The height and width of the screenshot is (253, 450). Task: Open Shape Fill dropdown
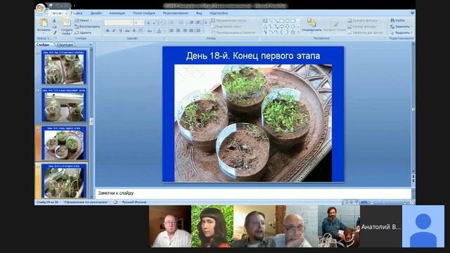362,20
